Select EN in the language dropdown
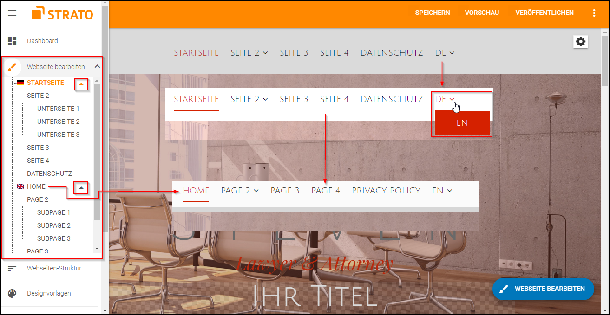610x315 pixels. coord(462,123)
